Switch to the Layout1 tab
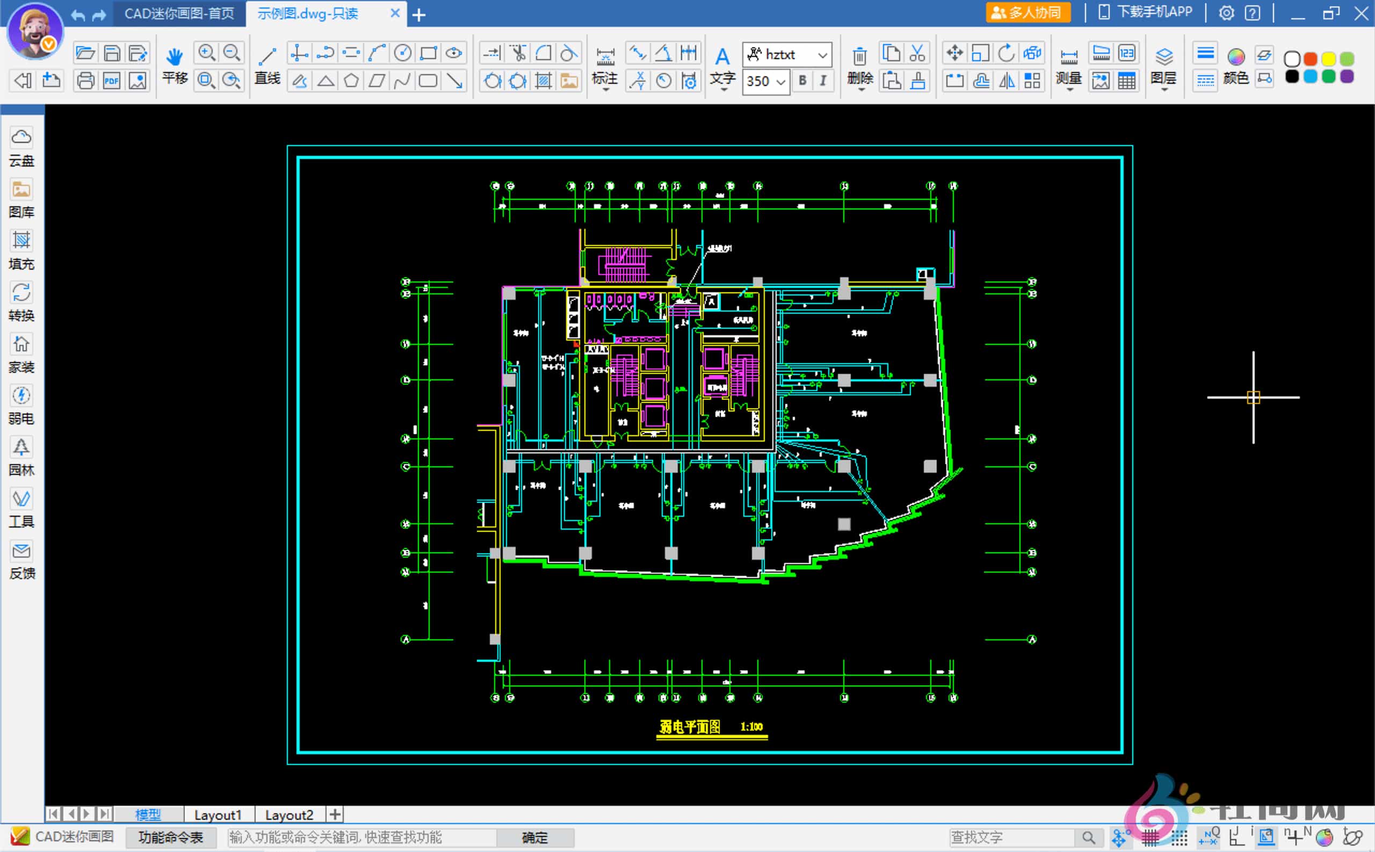1375x852 pixels. [x=218, y=815]
